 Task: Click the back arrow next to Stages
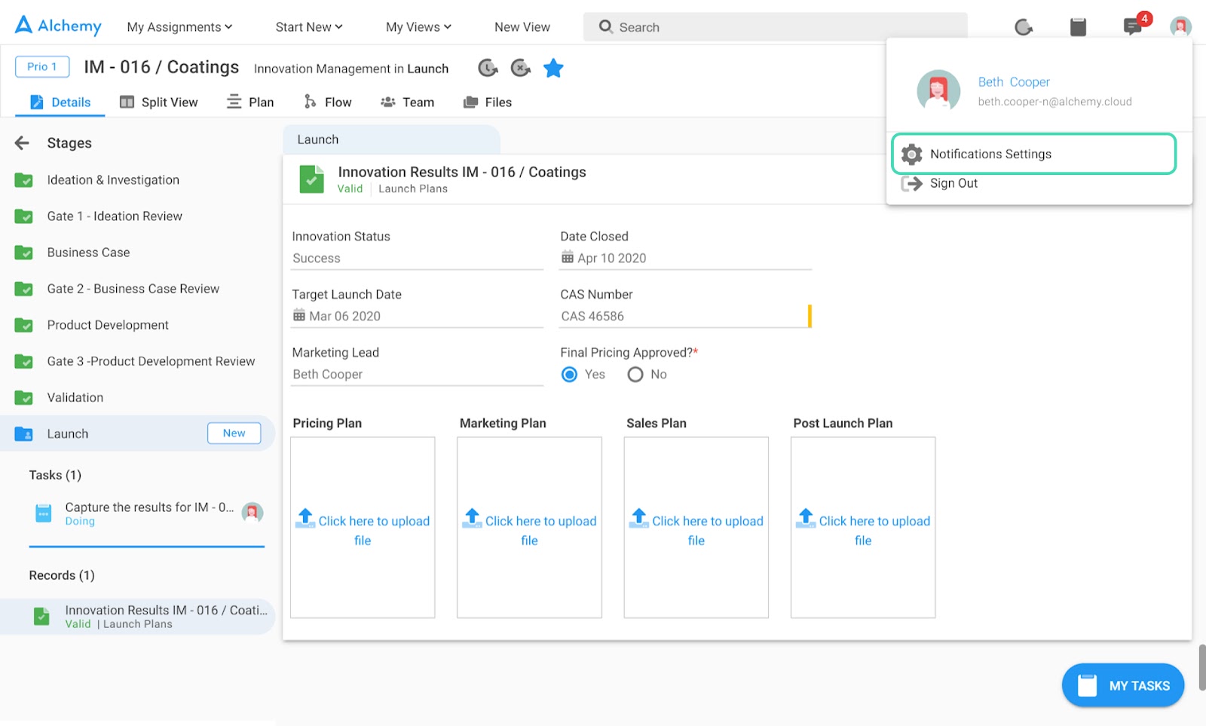22,142
